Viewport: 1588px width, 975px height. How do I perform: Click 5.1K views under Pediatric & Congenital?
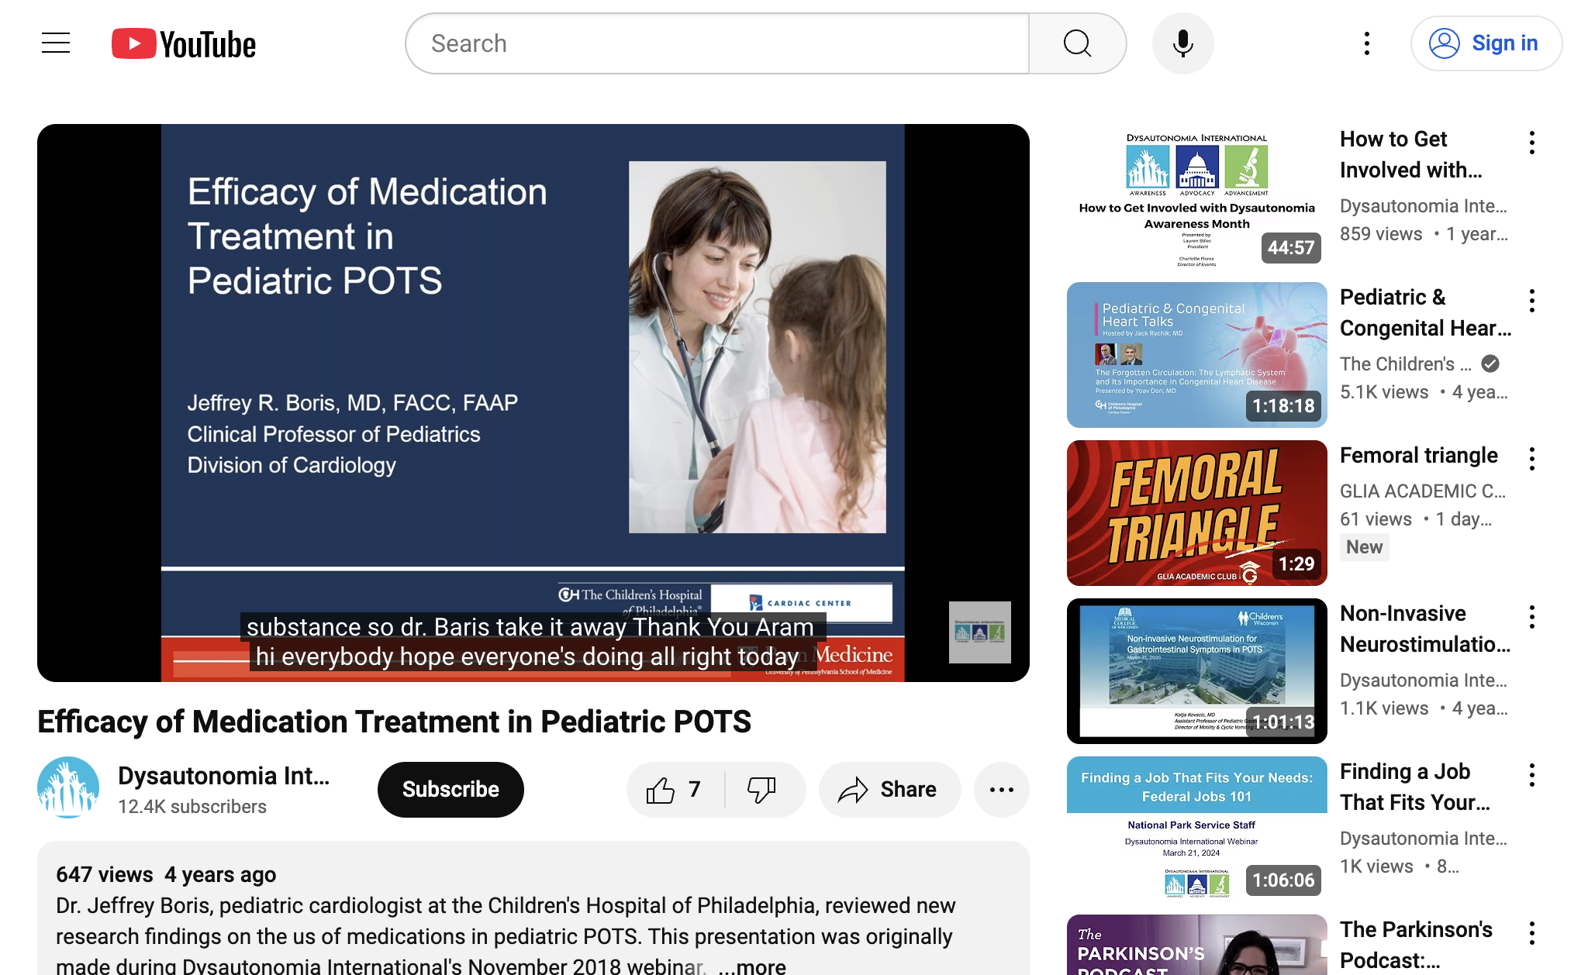1384,392
